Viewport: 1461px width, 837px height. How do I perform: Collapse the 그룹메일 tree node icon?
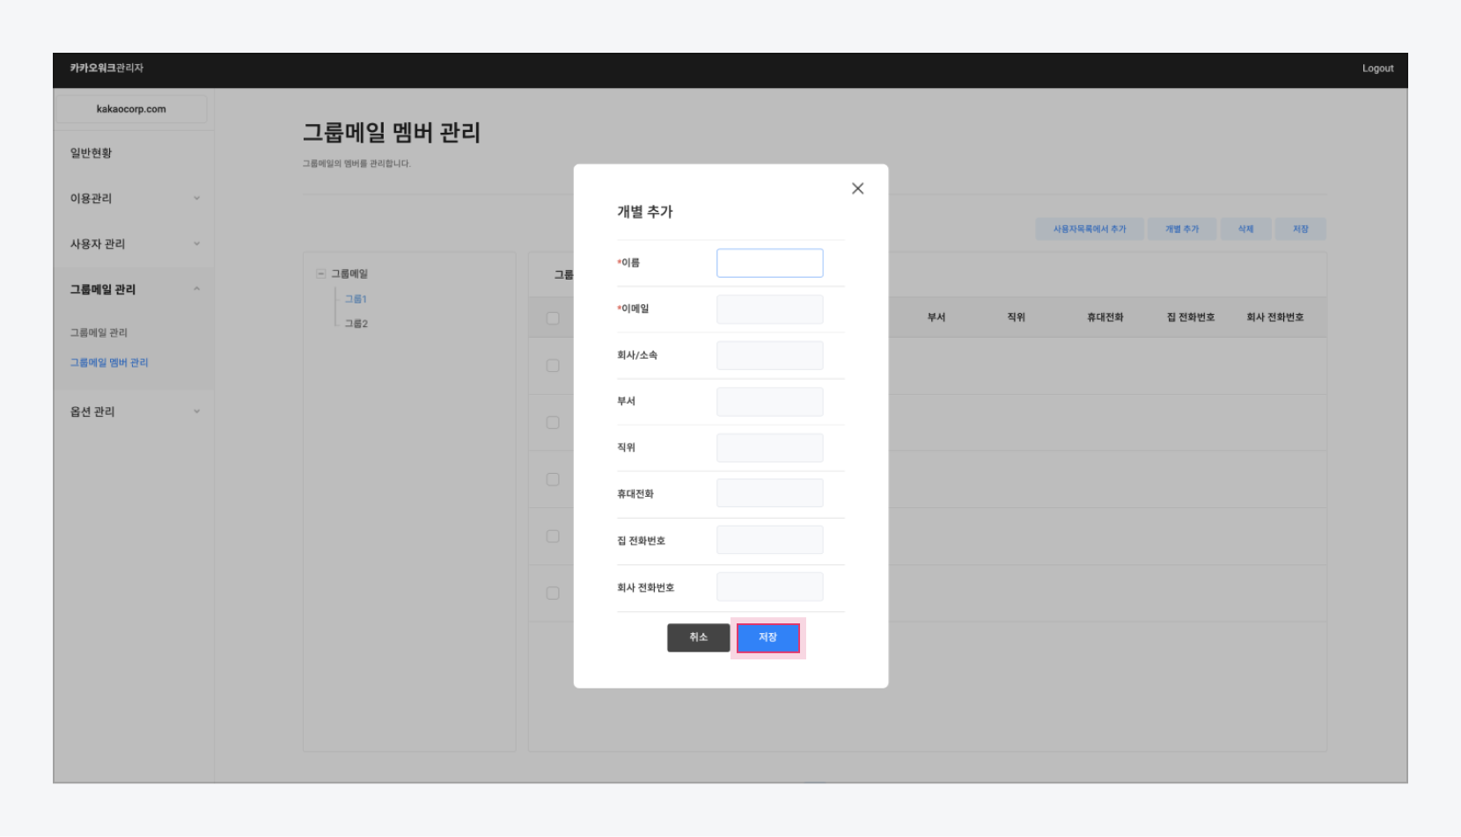pos(321,274)
